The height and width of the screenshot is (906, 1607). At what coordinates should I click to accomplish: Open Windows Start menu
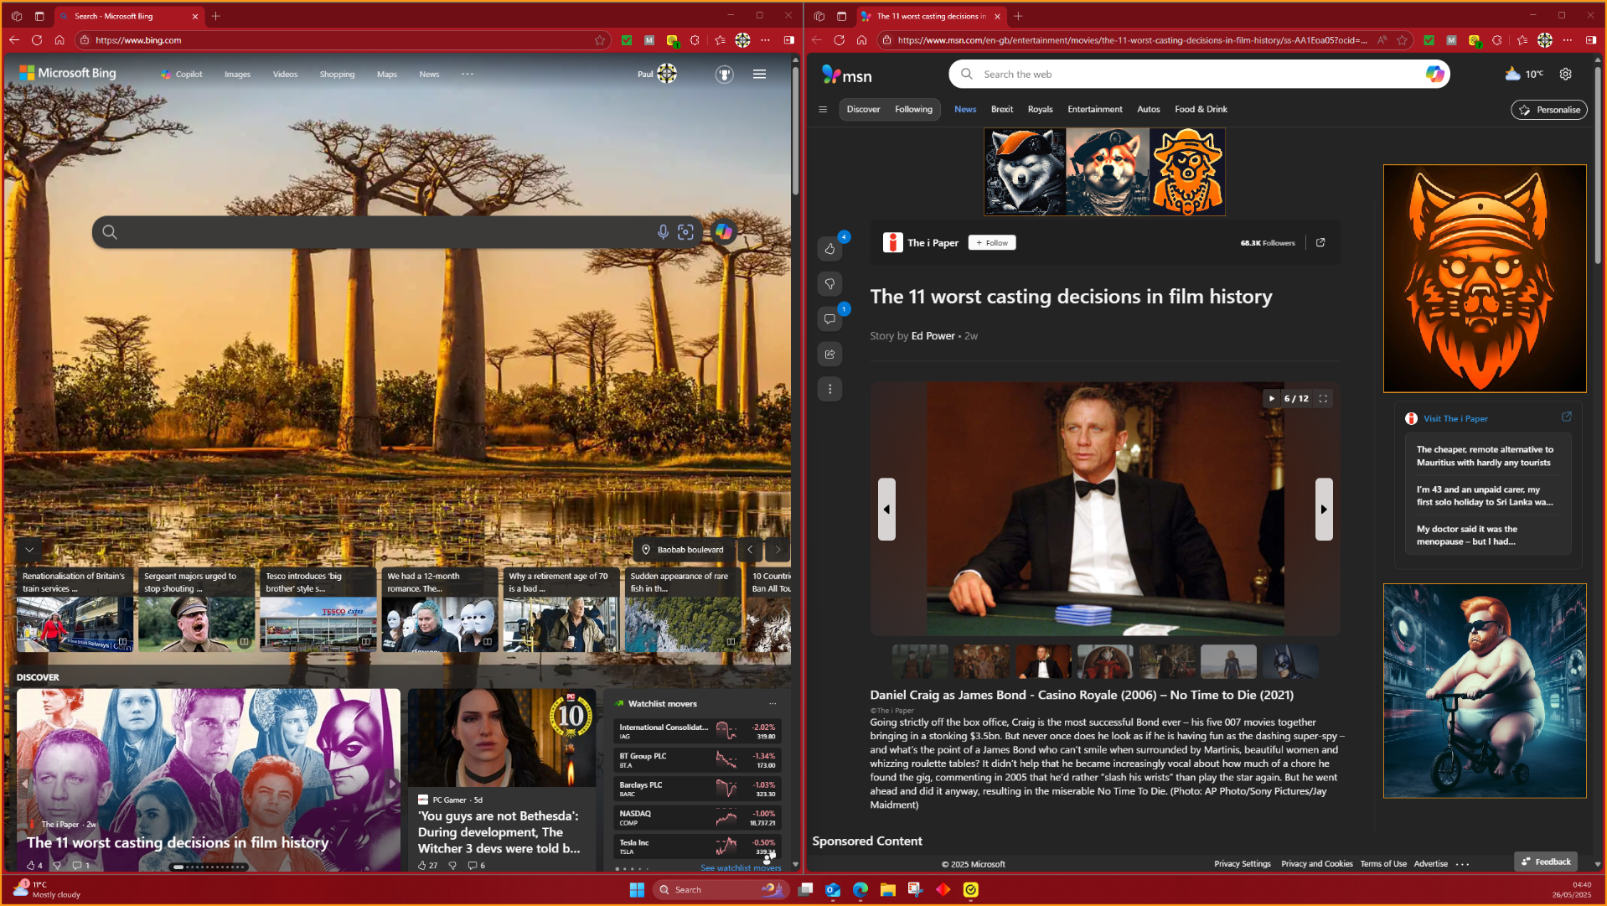637,890
